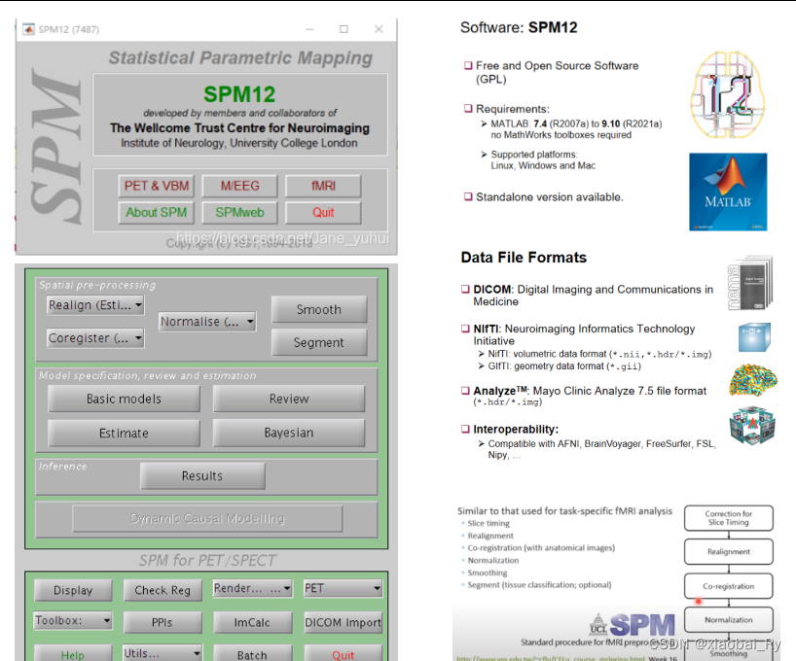Image resolution: width=796 pixels, height=661 pixels.
Task: Open the PET modality dropdown
Action: coord(343,588)
